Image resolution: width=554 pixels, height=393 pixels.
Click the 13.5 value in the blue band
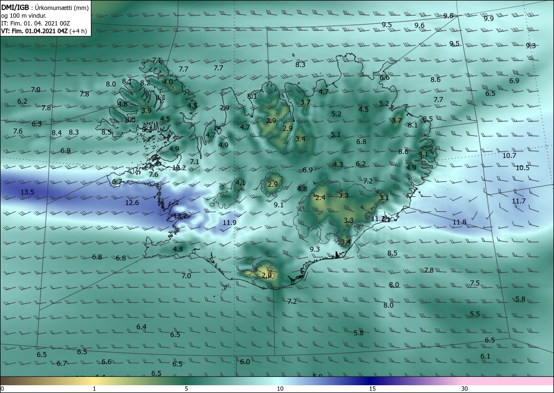pos(27,192)
